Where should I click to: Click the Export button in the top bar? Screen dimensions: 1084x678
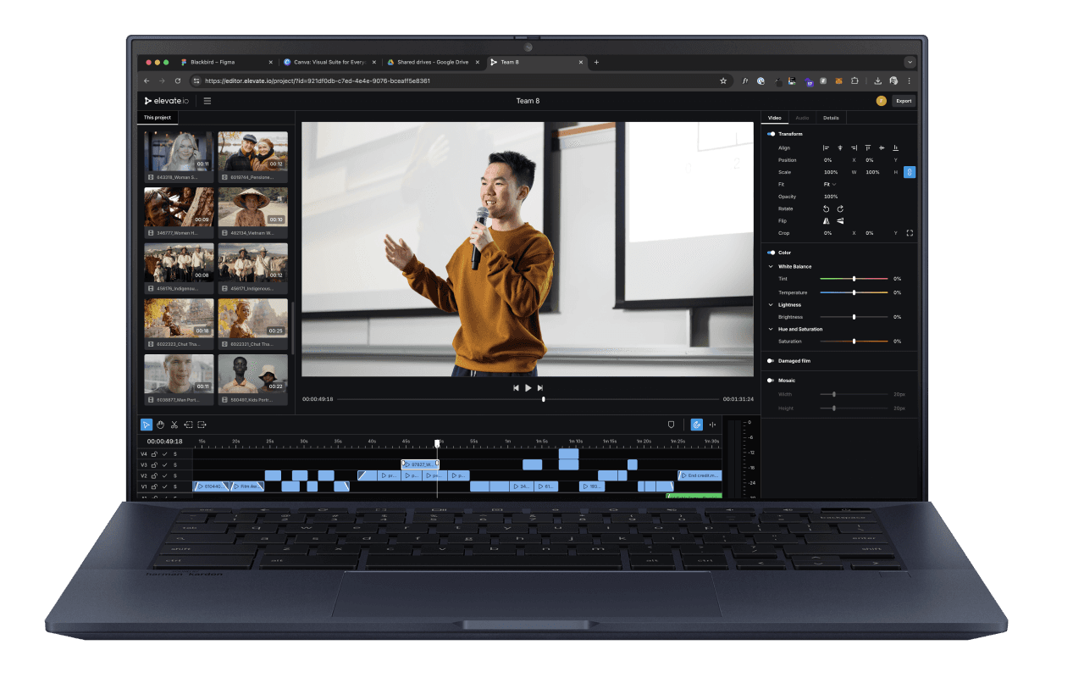[x=904, y=100]
